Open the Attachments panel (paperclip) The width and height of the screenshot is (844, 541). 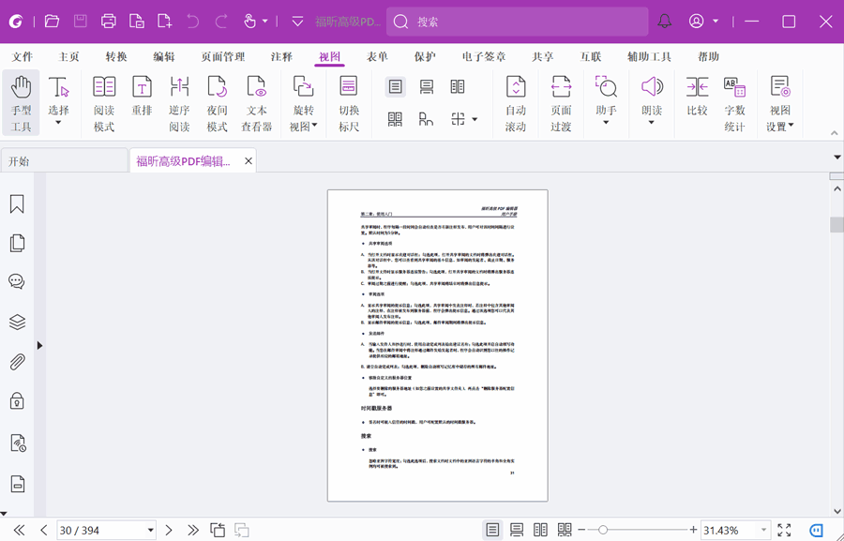point(17,362)
